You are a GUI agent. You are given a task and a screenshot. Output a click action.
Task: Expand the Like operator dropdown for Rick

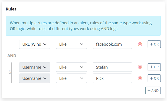tap(71, 78)
